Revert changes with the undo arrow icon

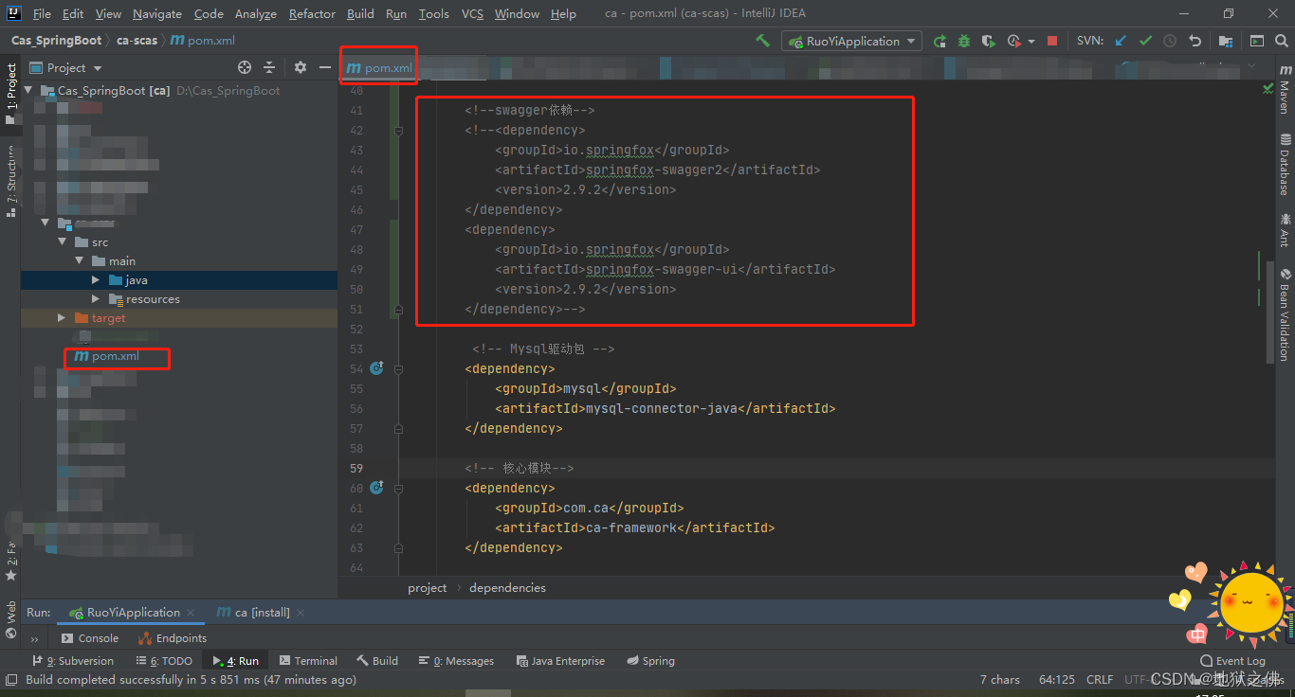tap(1195, 41)
